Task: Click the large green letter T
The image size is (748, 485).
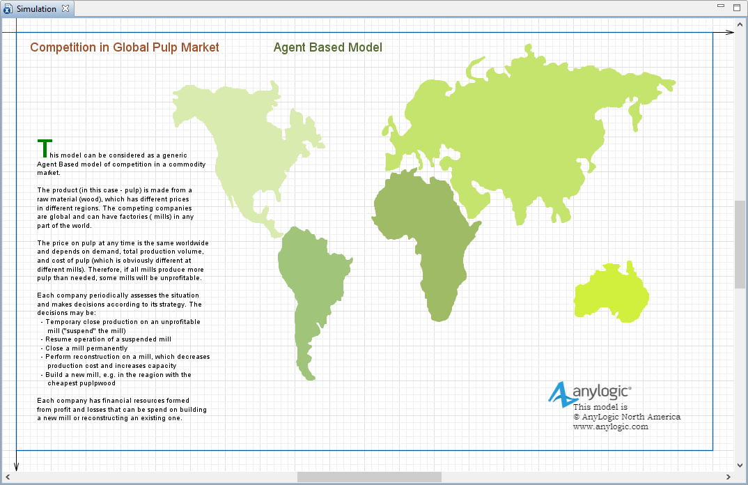Action: 45,148
